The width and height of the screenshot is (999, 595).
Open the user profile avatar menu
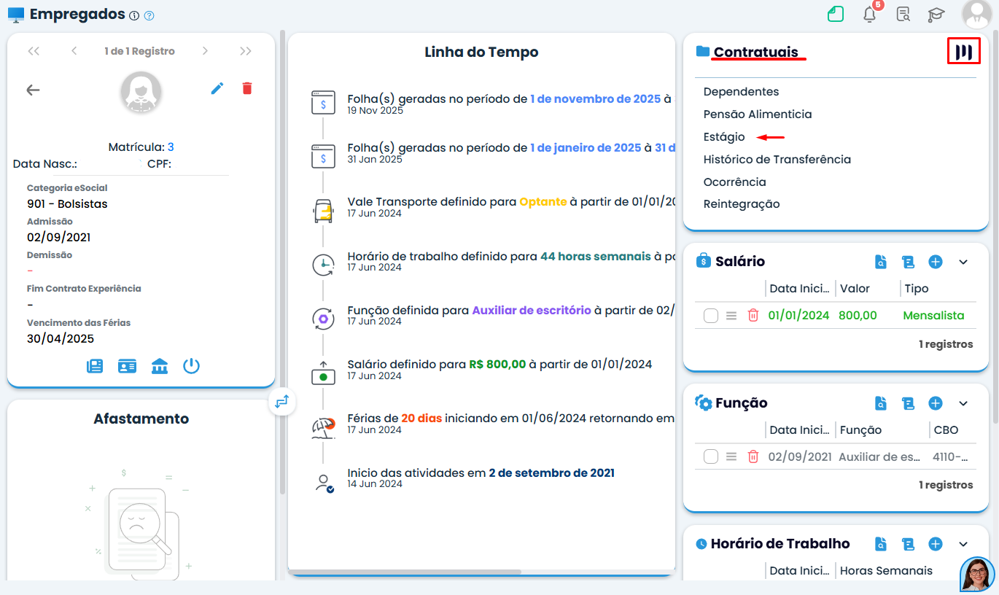pyautogui.click(x=976, y=14)
